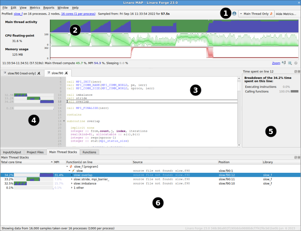
Task: Click the Library column header
Action: pyautogui.click(x=281, y=162)
